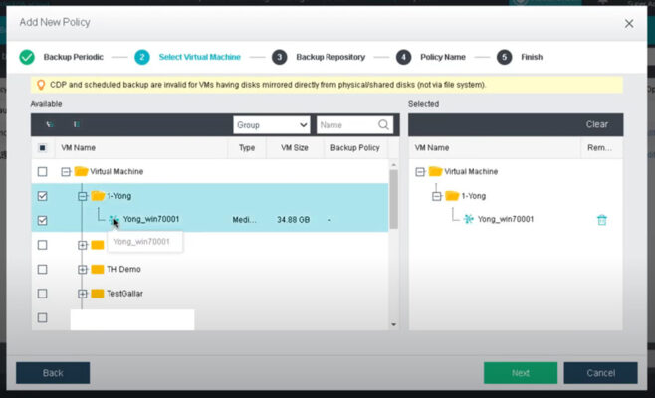Click the Yong_win70001 VM icon in Available list
This screenshot has height=398, width=655.
[113, 219]
